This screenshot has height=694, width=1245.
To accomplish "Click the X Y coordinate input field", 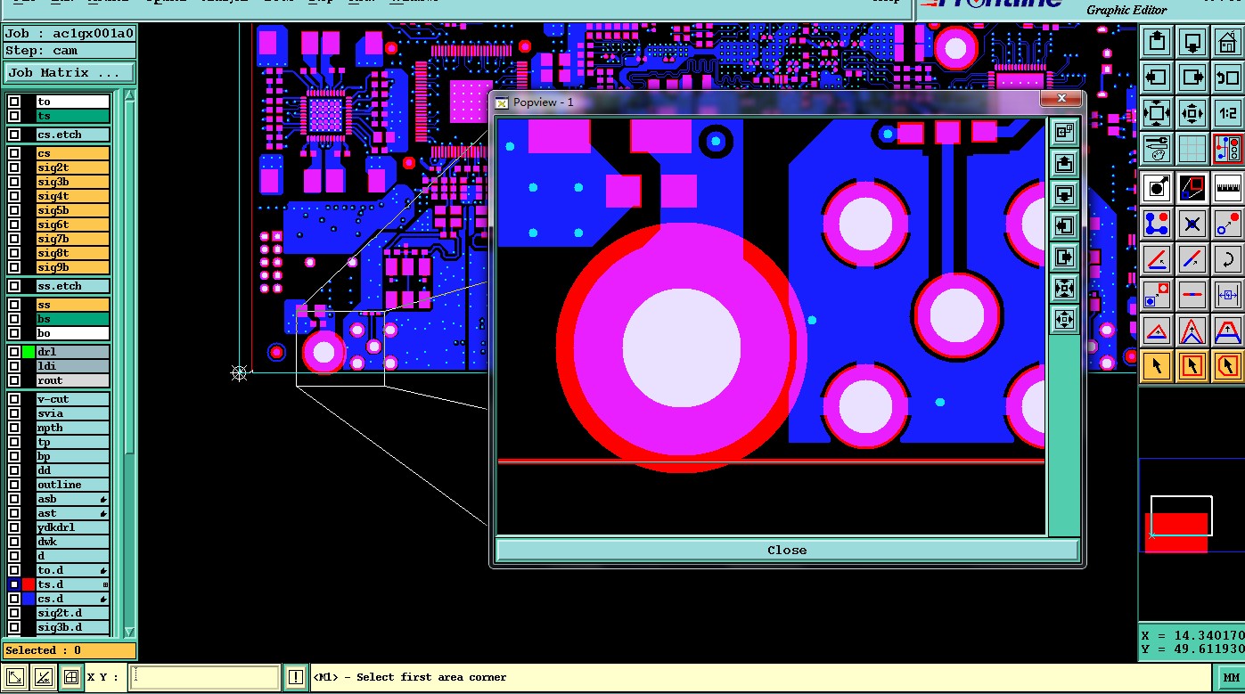I will coord(205,678).
